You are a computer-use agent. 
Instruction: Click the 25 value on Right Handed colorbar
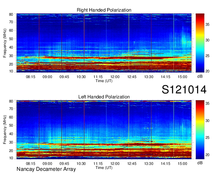[x=207, y=56]
